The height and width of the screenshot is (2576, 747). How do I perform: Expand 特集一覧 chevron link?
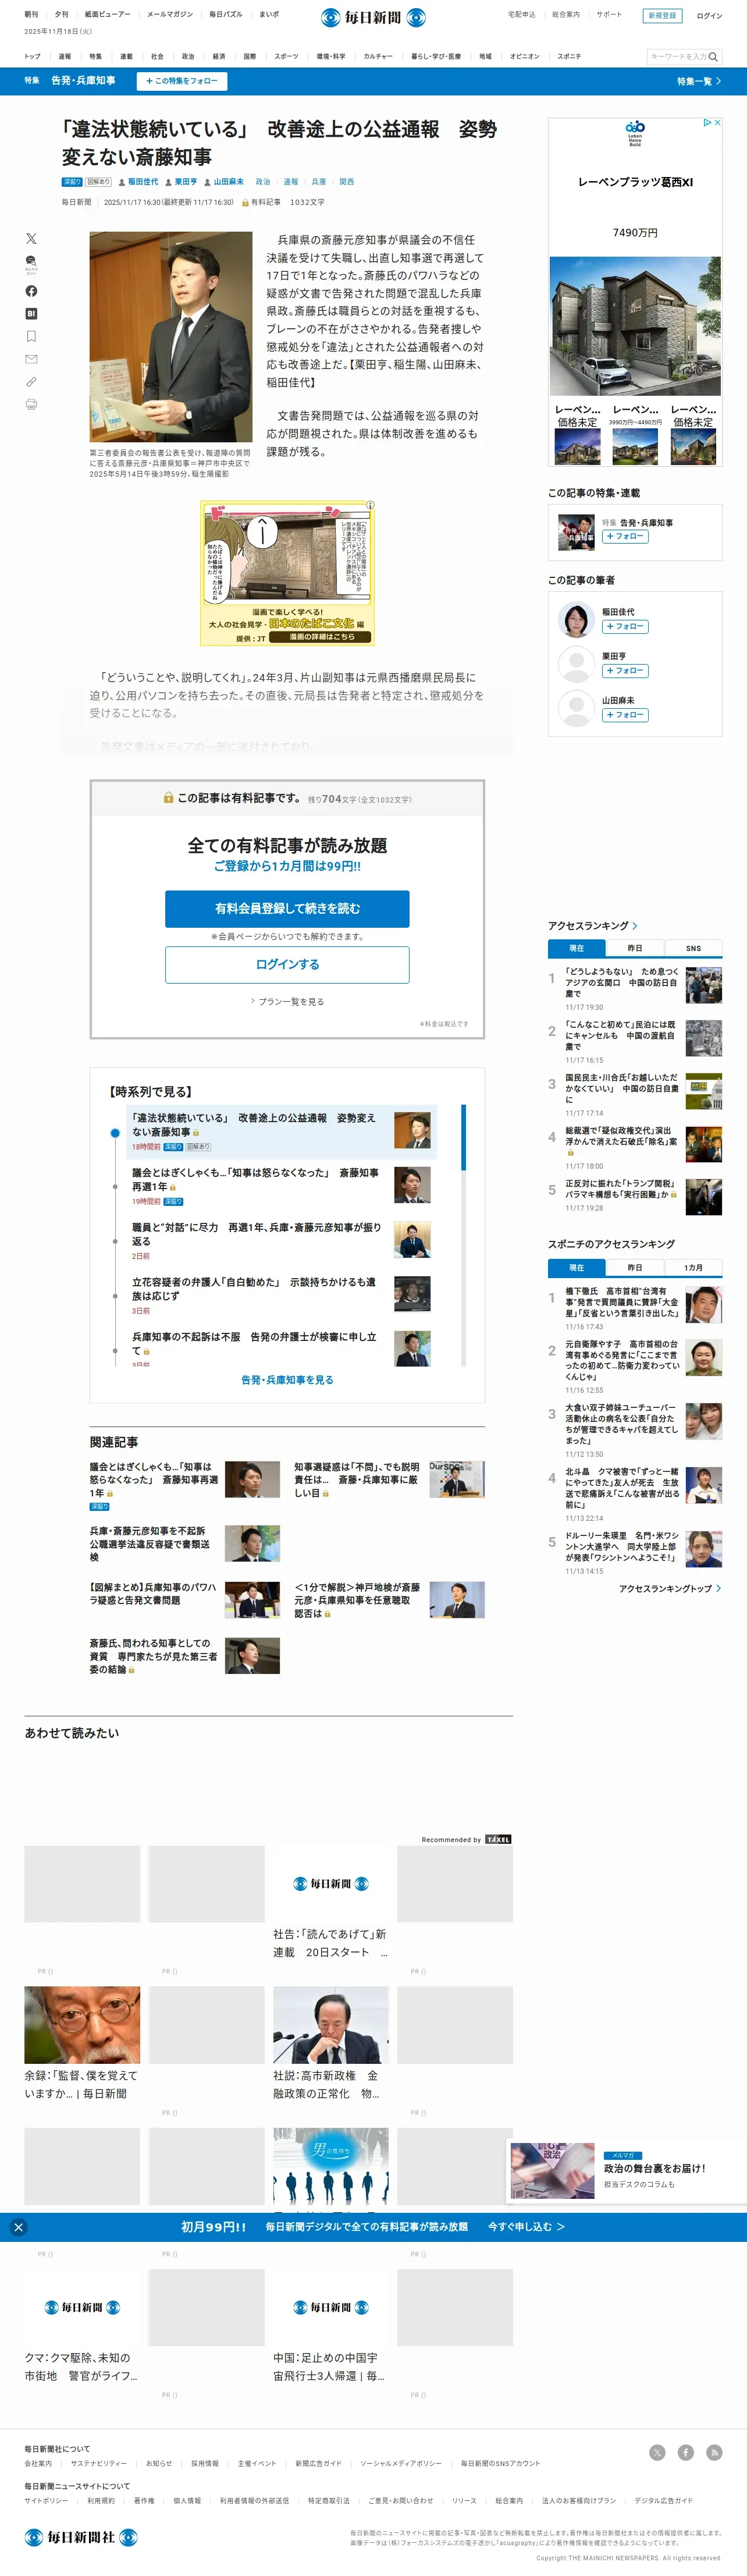coord(699,81)
